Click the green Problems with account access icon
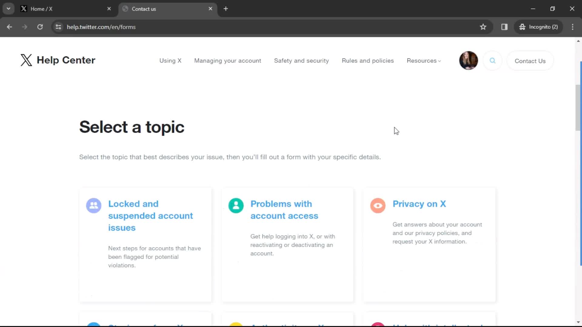The height and width of the screenshot is (327, 582). click(x=236, y=206)
